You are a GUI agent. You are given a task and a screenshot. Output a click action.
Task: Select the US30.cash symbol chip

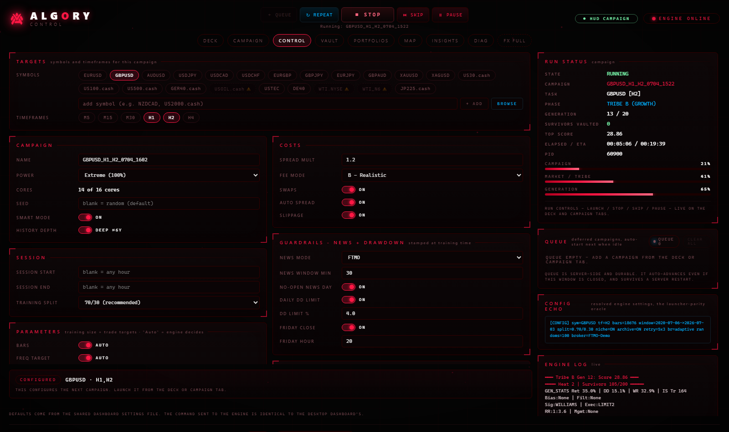click(x=477, y=75)
